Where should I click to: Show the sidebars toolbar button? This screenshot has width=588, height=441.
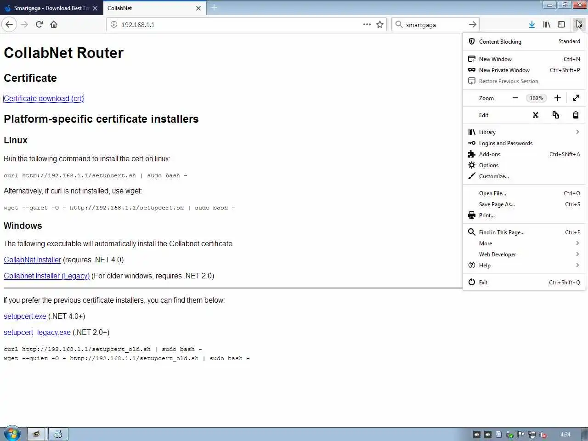pos(561,24)
